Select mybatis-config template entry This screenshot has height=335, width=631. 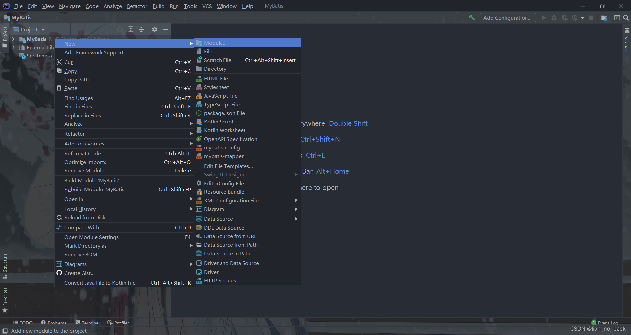(248, 147)
